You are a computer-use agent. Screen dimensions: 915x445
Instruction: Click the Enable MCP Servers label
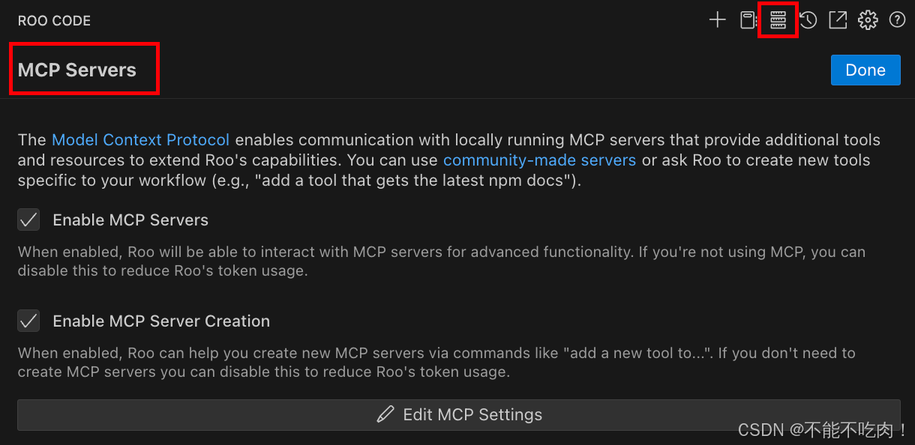click(x=130, y=220)
